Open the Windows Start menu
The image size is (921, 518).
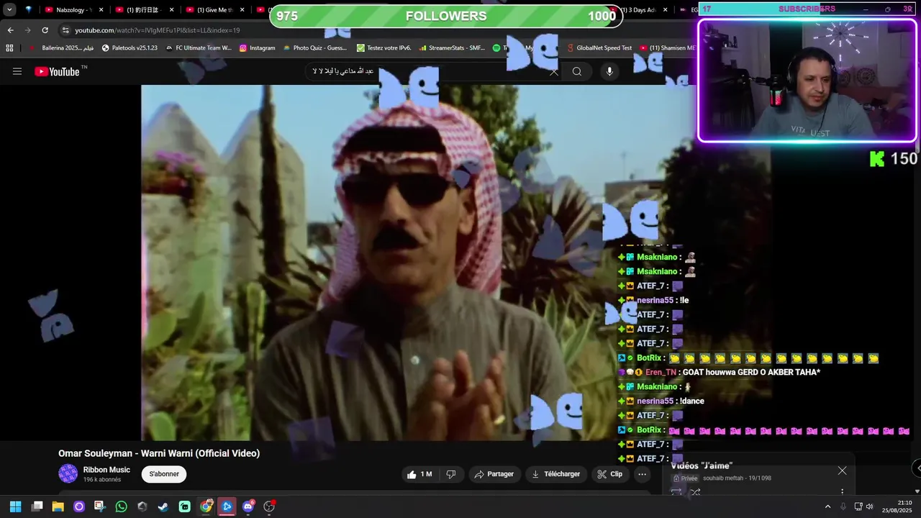click(x=15, y=506)
